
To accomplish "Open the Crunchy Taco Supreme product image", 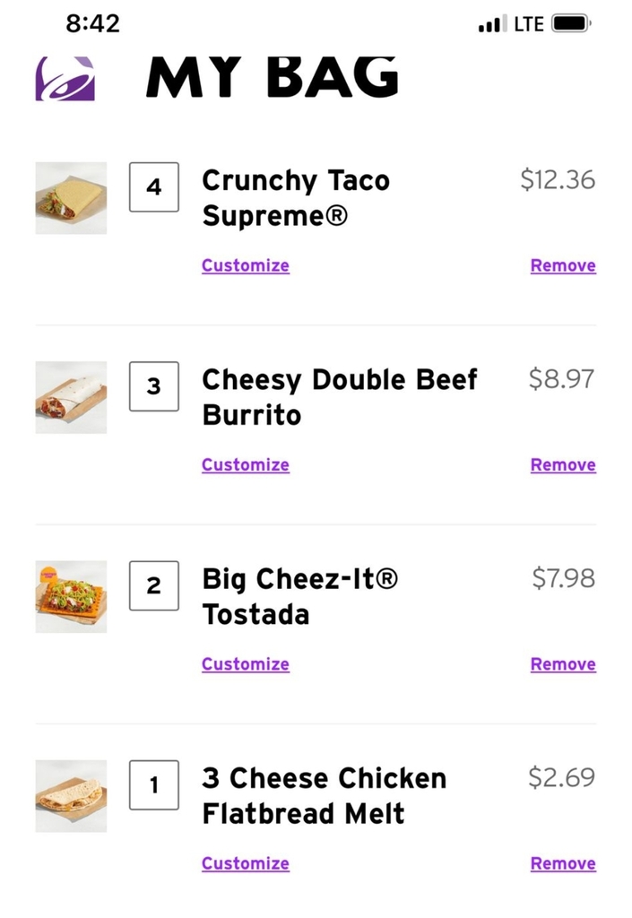I will coord(71,198).
